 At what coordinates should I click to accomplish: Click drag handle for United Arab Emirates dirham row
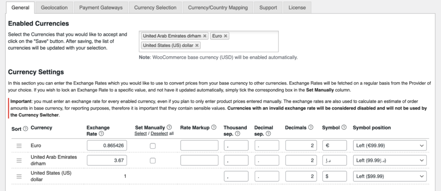tap(19, 161)
